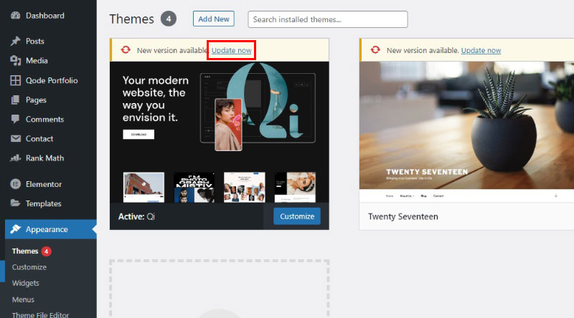The height and width of the screenshot is (318, 574).
Task: Click the Themes page heading
Action: pyautogui.click(x=132, y=19)
